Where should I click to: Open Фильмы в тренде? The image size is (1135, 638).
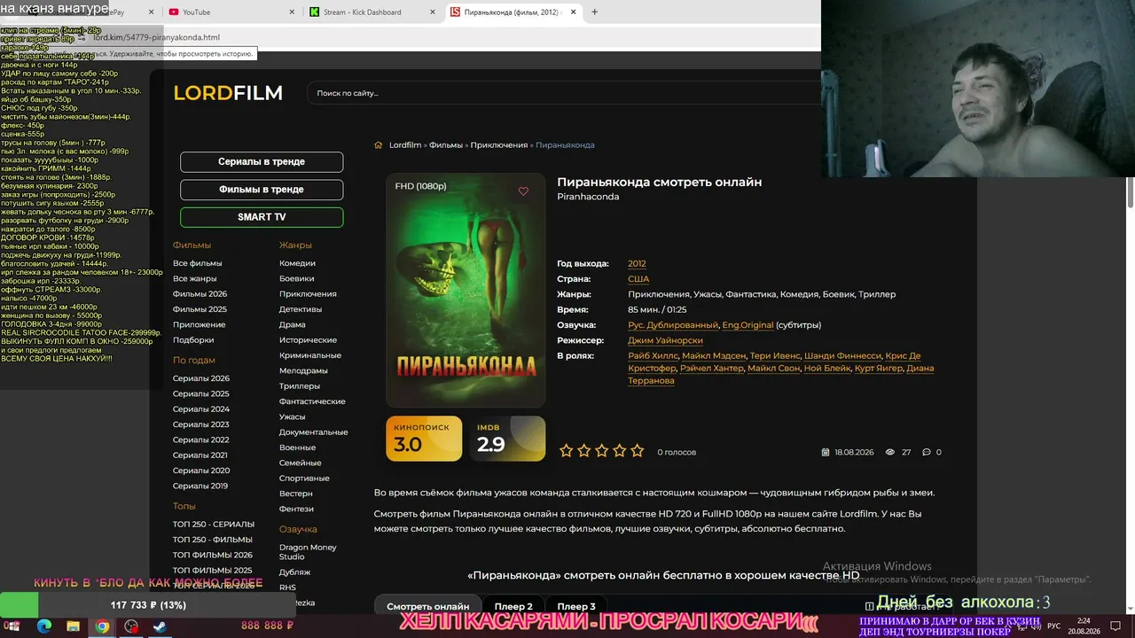click(x=262, y=190)
